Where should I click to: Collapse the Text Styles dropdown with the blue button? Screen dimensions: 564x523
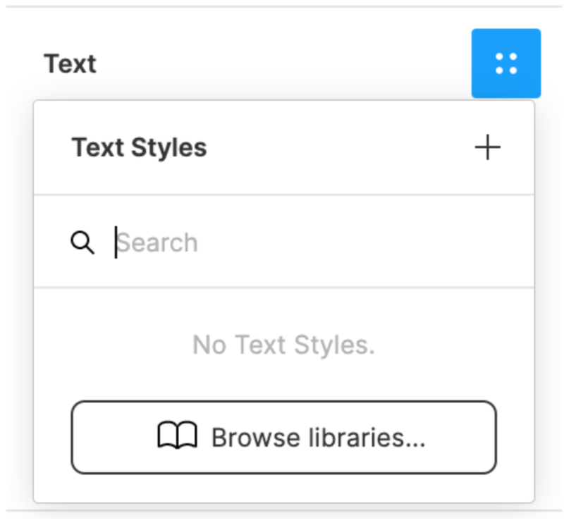click(x=505, y=63)
